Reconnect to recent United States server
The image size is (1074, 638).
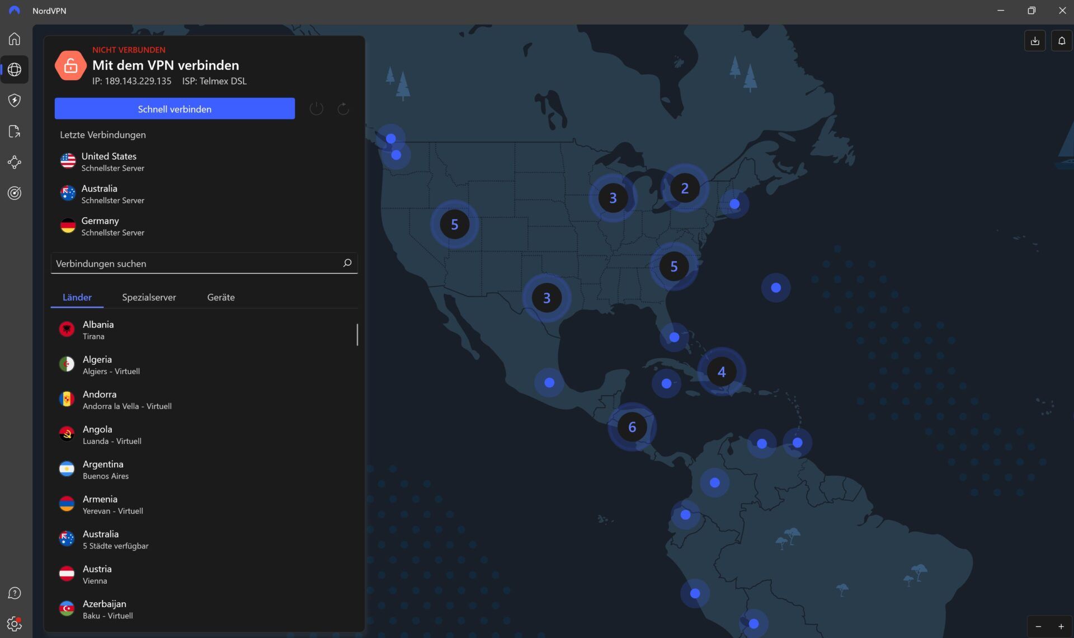pyautogui.click(x=204, y=162)
